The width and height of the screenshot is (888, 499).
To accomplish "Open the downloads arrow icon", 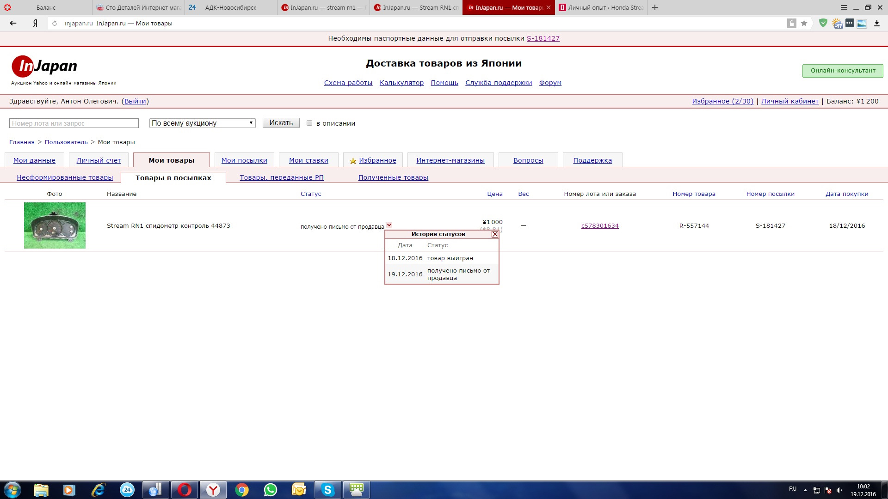I will point(876,23).
